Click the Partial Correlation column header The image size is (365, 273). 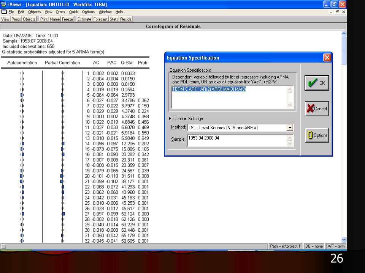[62, 63]
